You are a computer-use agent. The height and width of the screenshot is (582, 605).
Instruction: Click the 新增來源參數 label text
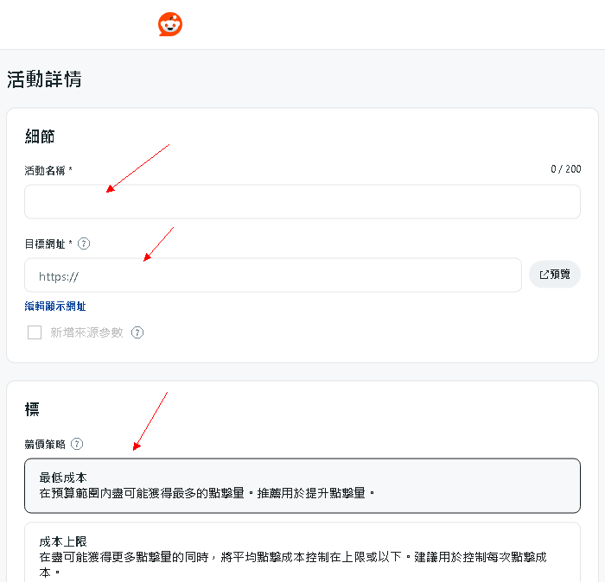point(86,332)
